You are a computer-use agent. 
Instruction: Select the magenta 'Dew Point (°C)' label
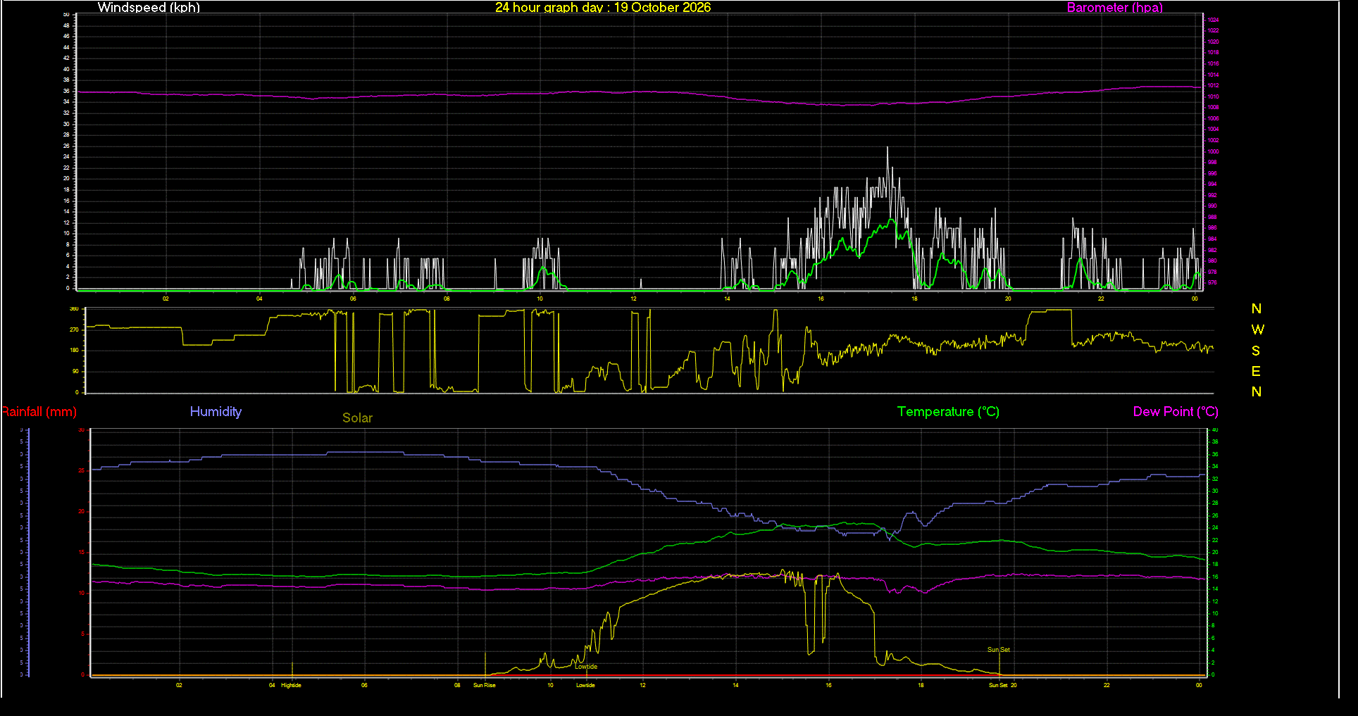click(x=1176, y=412)
